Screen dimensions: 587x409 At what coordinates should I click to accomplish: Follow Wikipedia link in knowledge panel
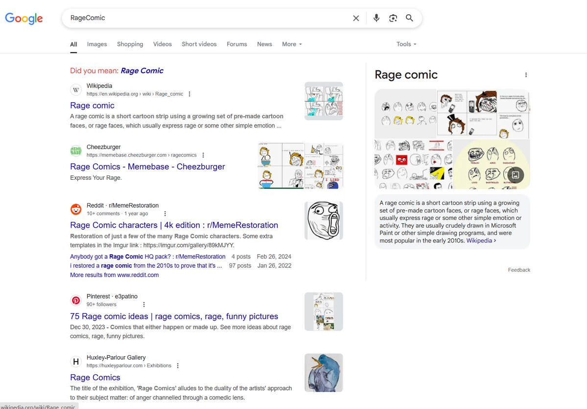[481, 240]
